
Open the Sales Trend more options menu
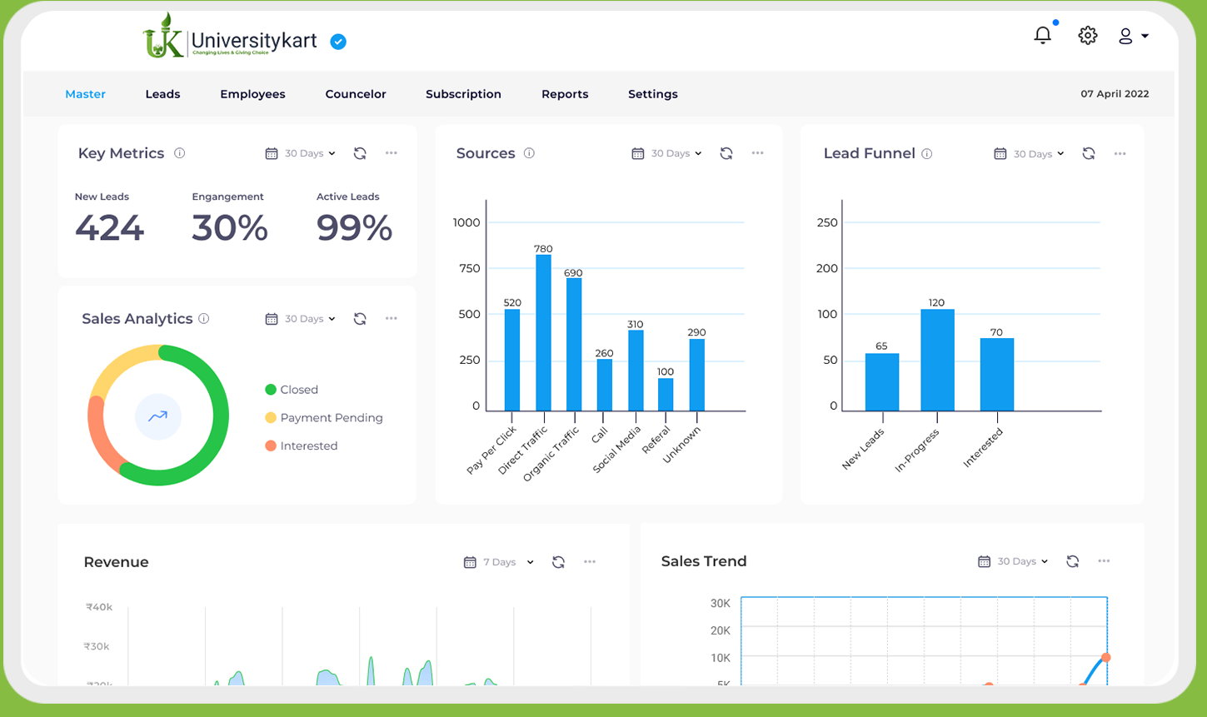coord(1104,561)
